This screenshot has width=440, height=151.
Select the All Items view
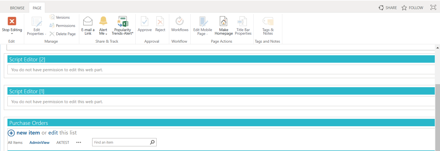15,142
